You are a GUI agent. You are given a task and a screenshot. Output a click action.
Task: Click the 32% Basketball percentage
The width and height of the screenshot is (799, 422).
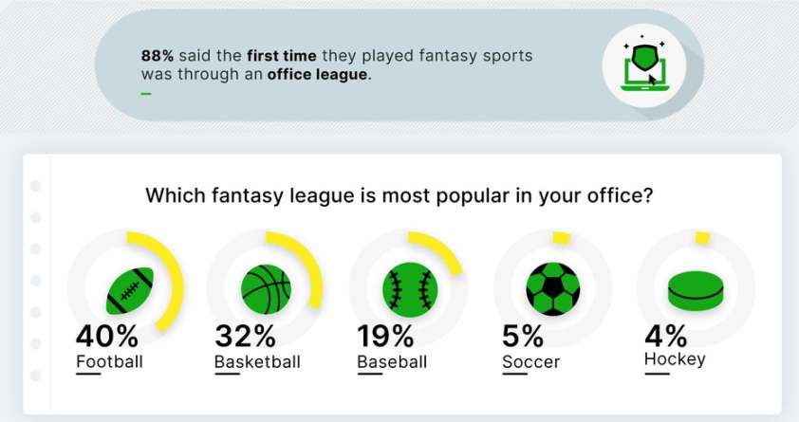coord(246,337)
